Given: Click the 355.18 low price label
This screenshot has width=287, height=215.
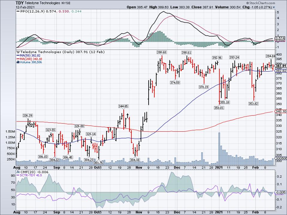Looking at the screenshot, I should pyautogui.click(x=225, y=102).
